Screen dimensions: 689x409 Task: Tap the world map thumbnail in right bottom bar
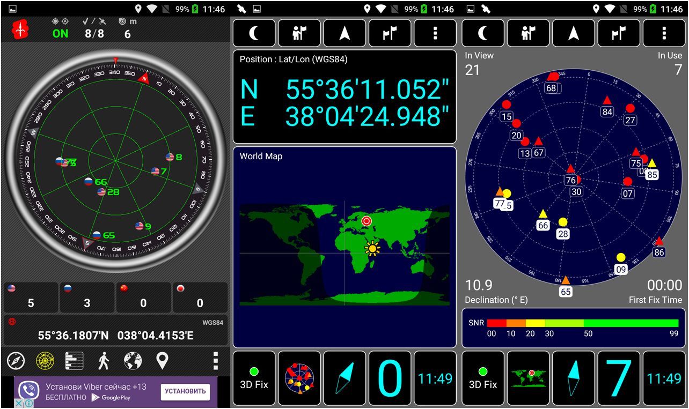529,378
